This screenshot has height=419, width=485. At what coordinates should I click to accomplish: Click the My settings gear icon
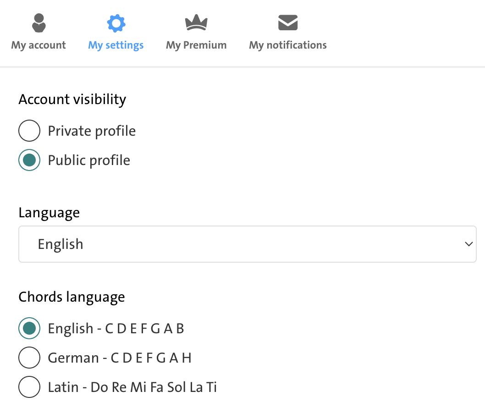point(116,23)
